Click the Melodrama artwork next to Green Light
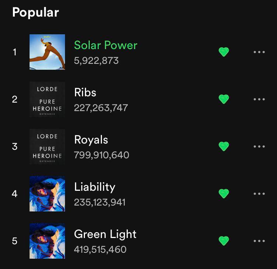 (x=47, y=241)
